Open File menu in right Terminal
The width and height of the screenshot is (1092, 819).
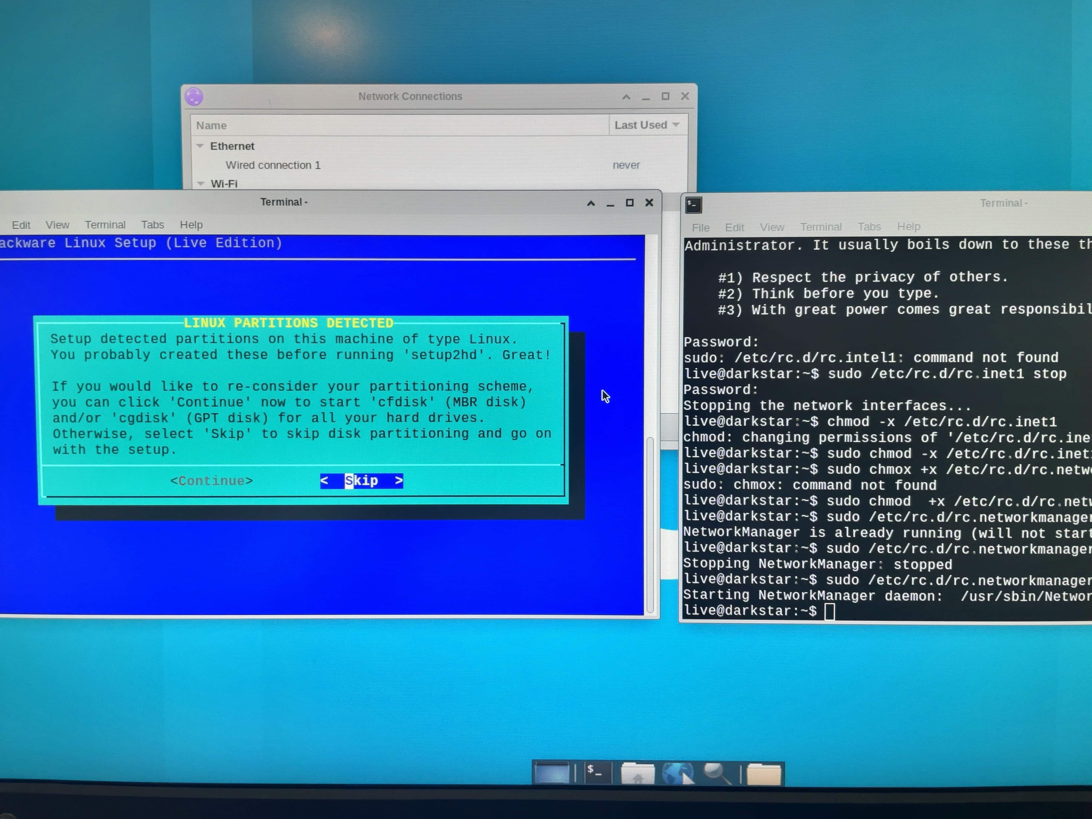click(x=701, y=227)
